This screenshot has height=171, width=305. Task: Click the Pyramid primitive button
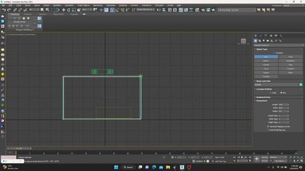290,68
